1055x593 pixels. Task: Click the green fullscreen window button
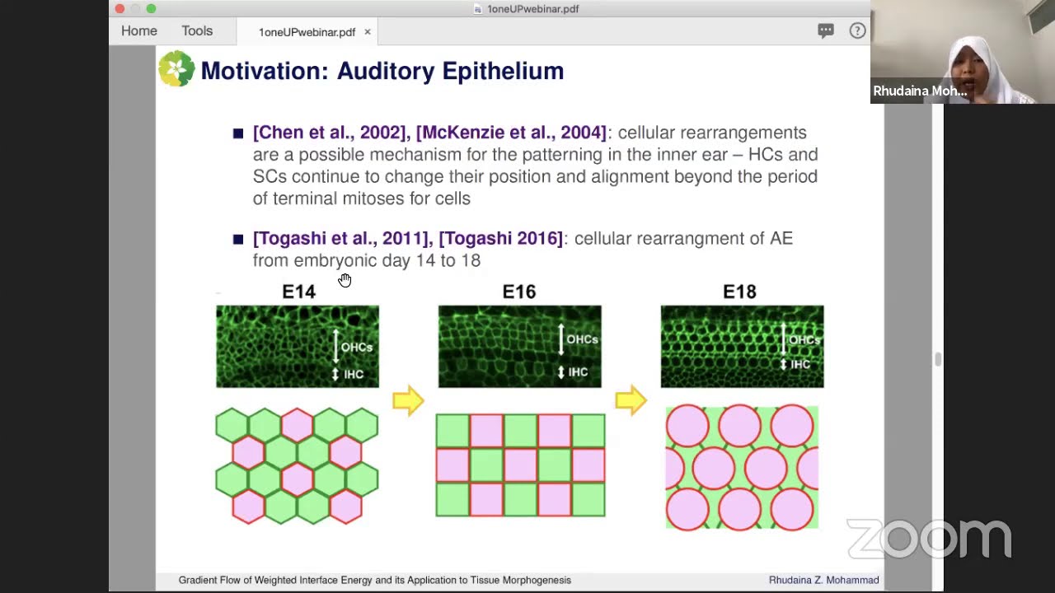[x=151, y=8]
